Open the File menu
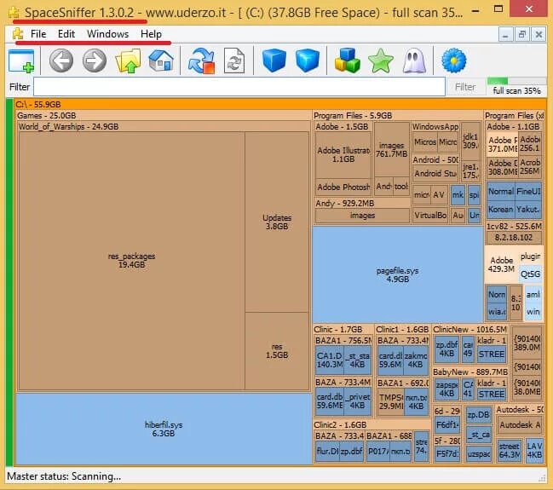This screenshot has height=490, width=553. coord(38,34)
